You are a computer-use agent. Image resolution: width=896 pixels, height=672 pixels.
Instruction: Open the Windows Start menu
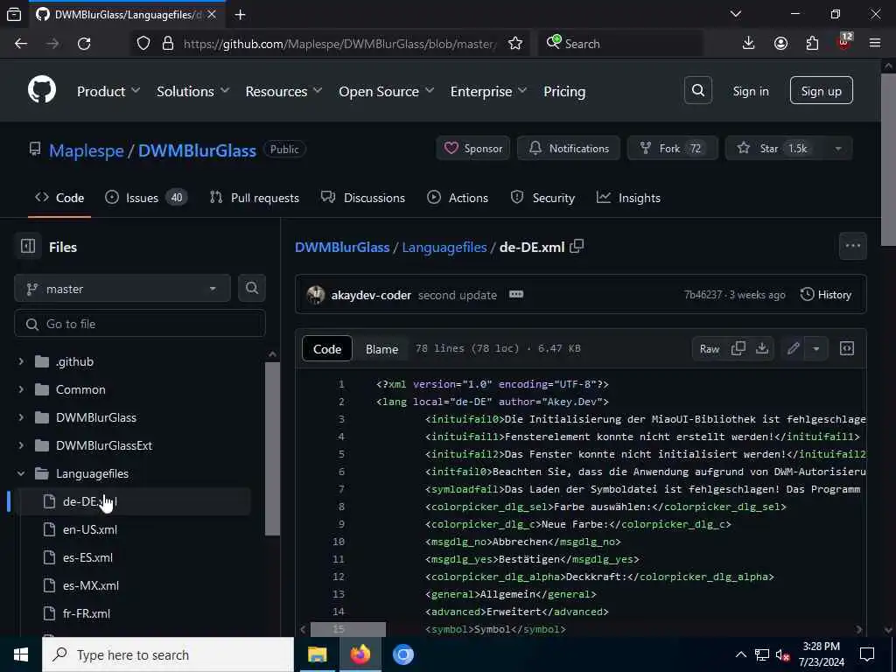pos(21,654)
